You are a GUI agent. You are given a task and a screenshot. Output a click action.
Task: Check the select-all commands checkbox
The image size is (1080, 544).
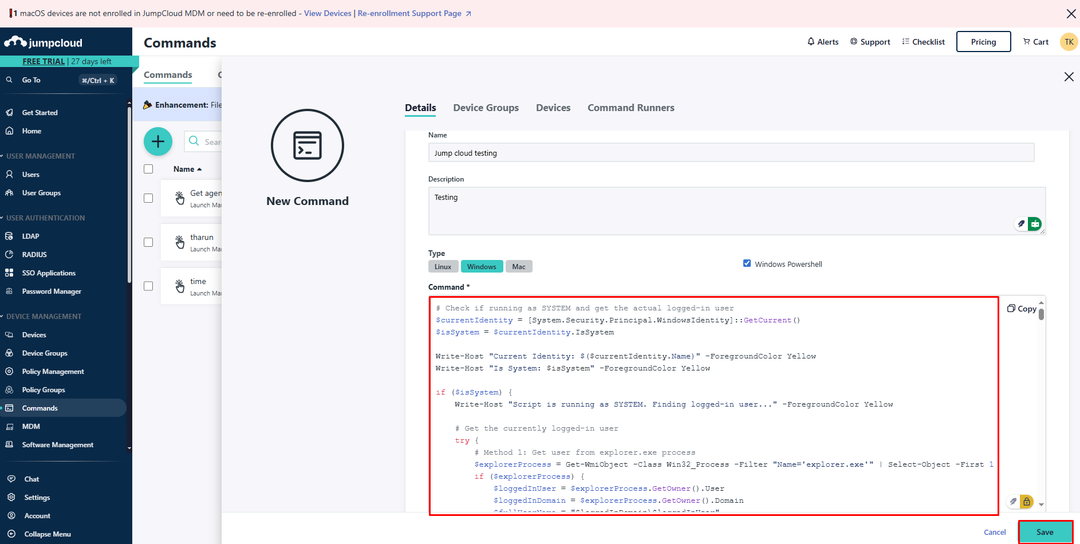coord(148,169)
